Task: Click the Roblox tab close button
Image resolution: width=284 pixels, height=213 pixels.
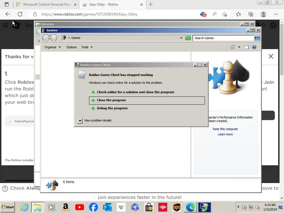Action: coord(142,4)
